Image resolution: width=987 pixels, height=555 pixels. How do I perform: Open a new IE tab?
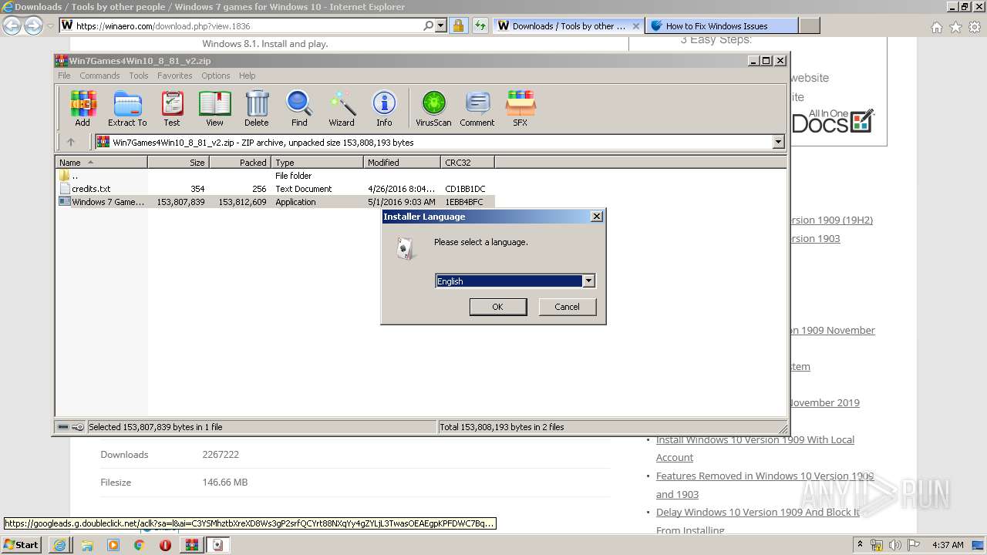[809, 25]
